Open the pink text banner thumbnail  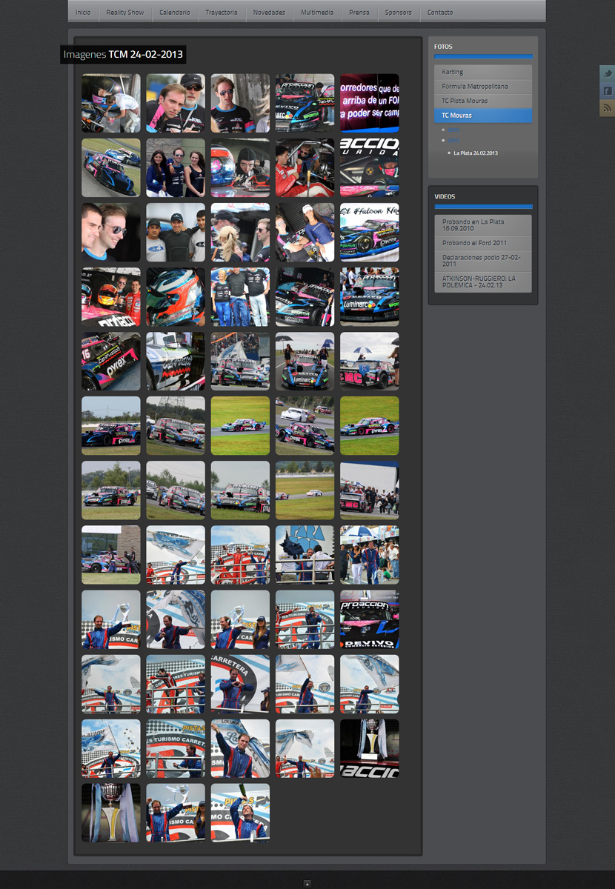369,103
